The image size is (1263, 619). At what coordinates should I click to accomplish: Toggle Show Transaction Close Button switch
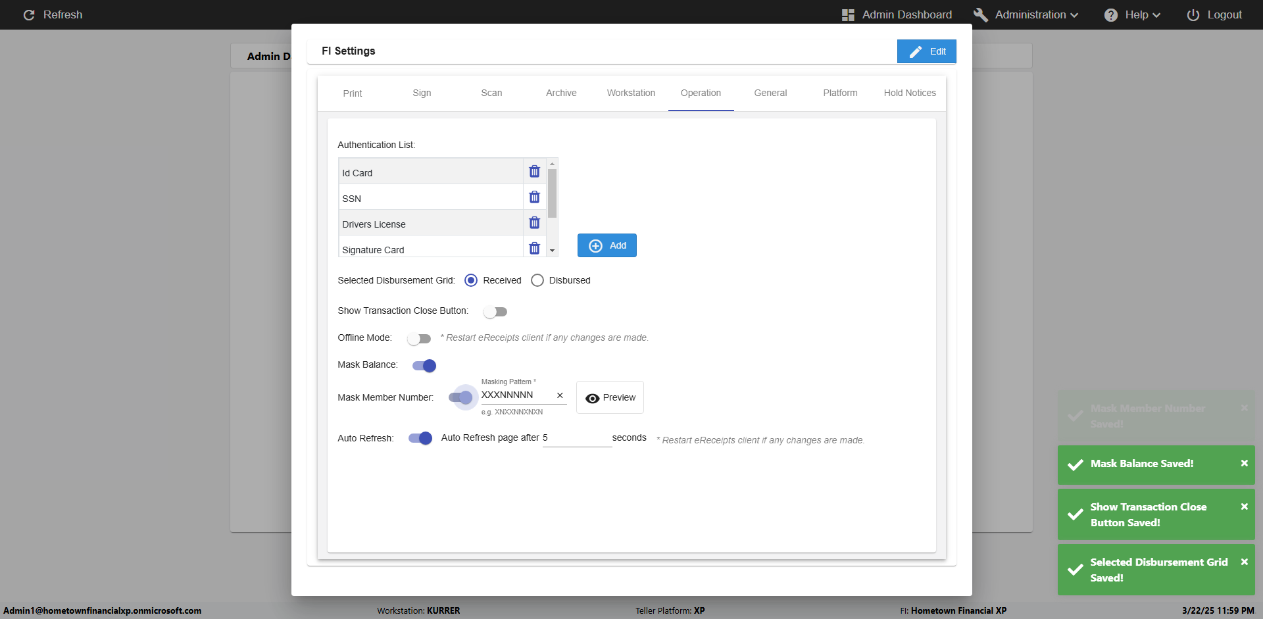pos(495,312)
